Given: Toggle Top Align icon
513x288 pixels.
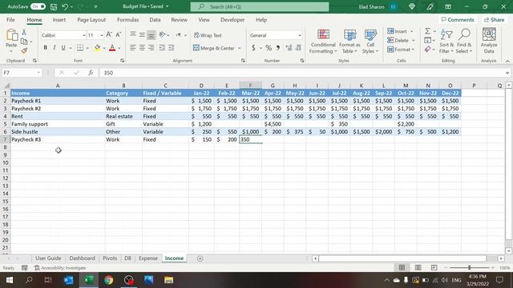Looking at the screenshot, I should [132, 34].
